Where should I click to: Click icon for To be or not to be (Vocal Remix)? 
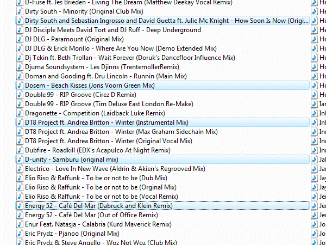pos(20,197)
